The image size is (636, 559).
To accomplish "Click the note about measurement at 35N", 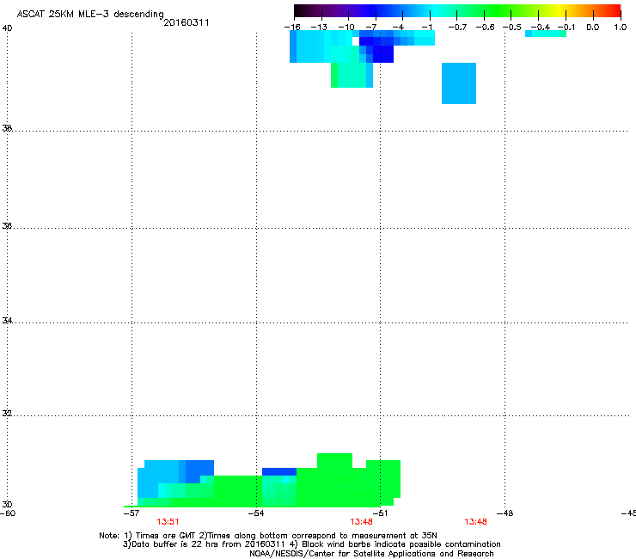I will click(x=318, y=536).
